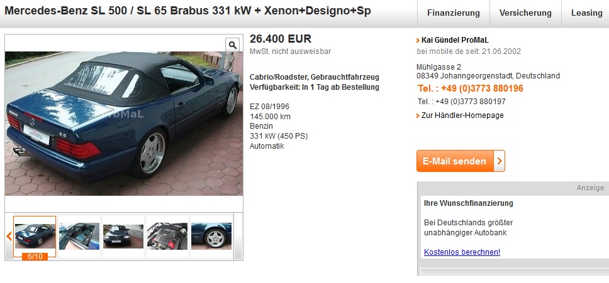Viewport: 609px width, 283px height.
Task: Click the left arrow of thumbnail strip
Action: coord(9,236)
